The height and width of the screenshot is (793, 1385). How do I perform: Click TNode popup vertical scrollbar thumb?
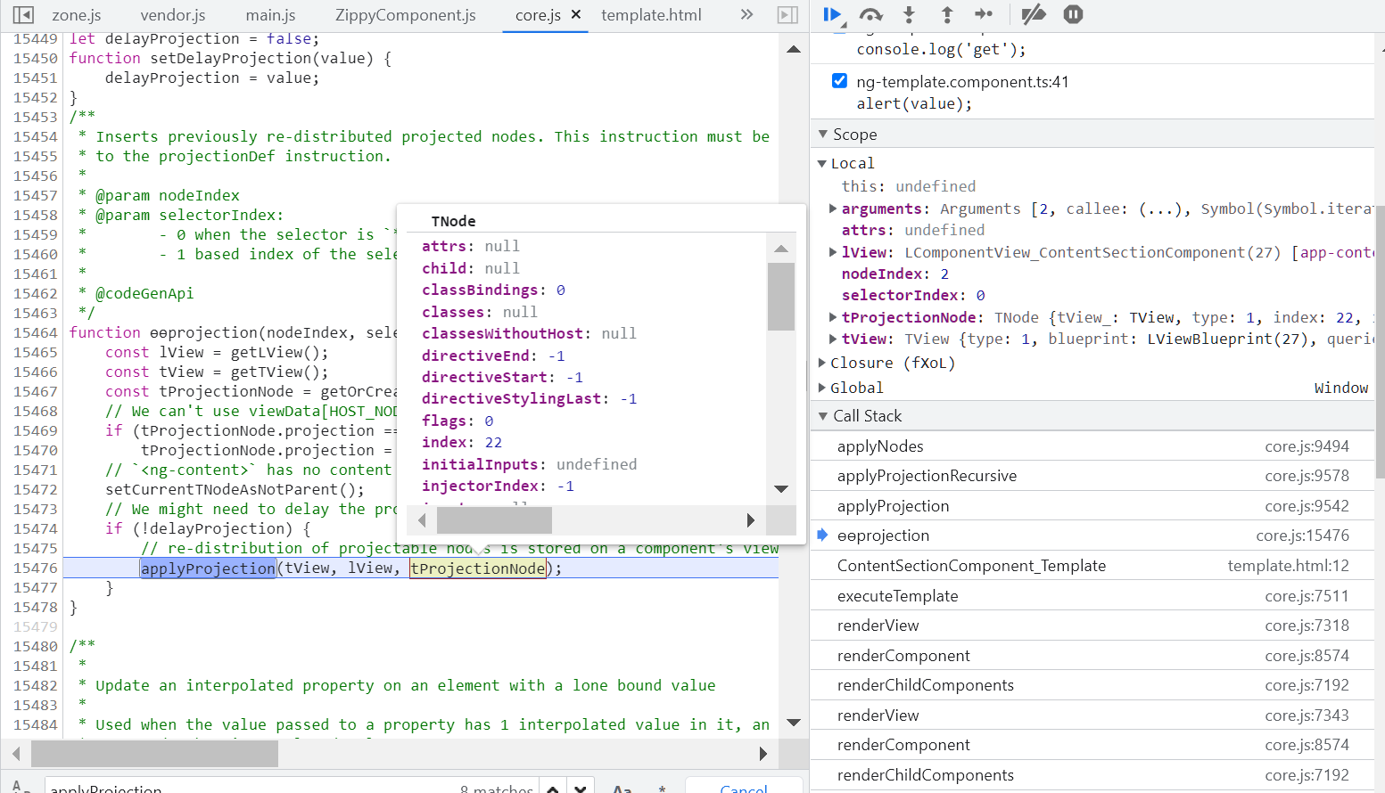[x=781, y=297]
